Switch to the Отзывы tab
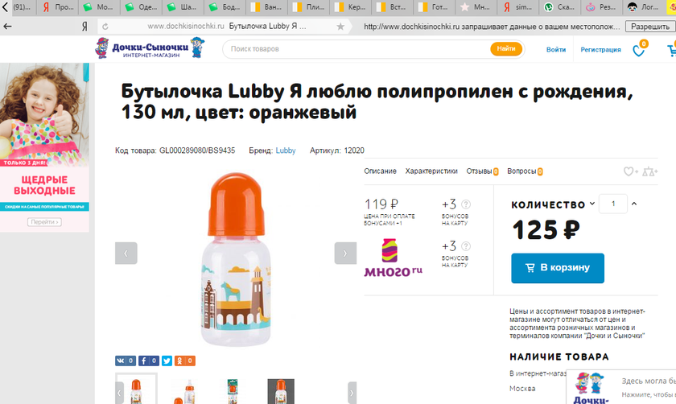The image size is (676, 404). coord(480,171)
